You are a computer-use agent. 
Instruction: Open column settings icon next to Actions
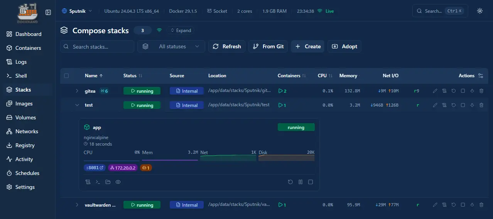pyautogui.click(x=481, y=76)
